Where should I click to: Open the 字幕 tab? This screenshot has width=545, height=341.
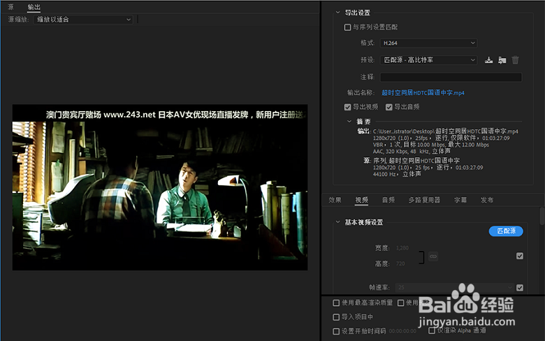click(x=460, y=200)
